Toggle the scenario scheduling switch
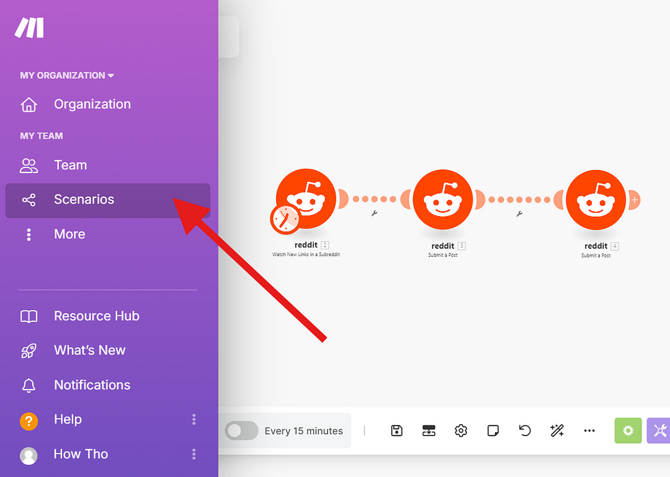The width and height of the screenshot is (670, 477). pyautogui.click(x=242, y=431)
